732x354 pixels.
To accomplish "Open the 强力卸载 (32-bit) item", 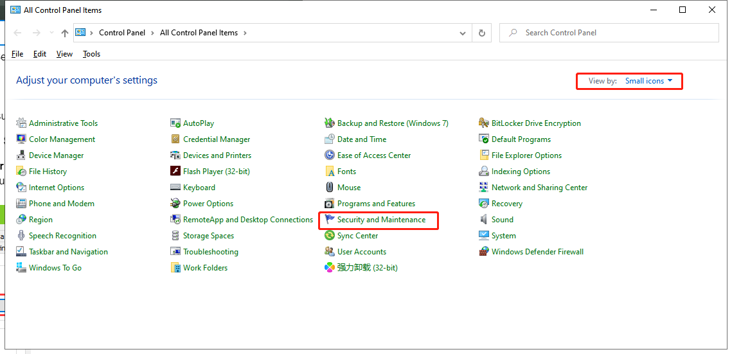I will [368, 268].
